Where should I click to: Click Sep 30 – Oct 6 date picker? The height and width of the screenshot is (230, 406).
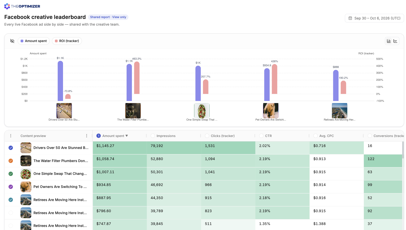click(374, 18)
